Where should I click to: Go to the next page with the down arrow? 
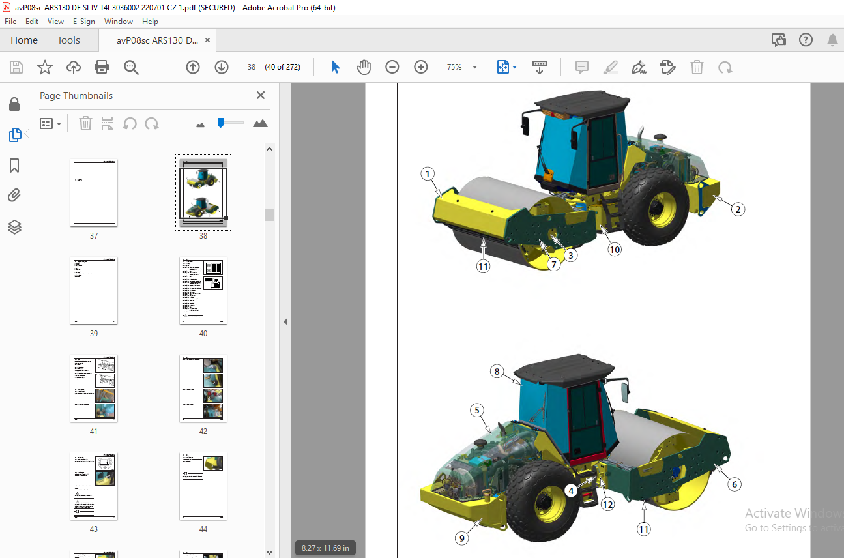(222, 67)
